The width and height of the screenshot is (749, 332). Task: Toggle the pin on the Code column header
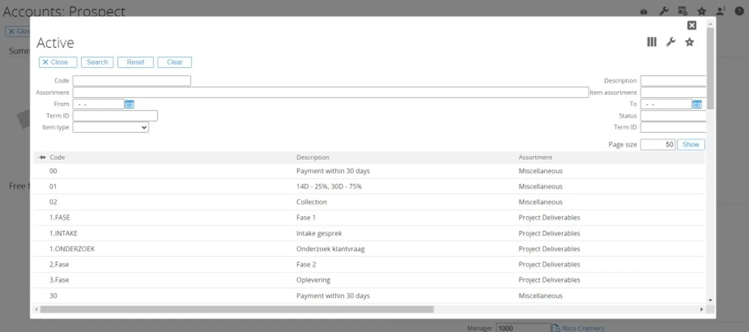tap(42, 157)
